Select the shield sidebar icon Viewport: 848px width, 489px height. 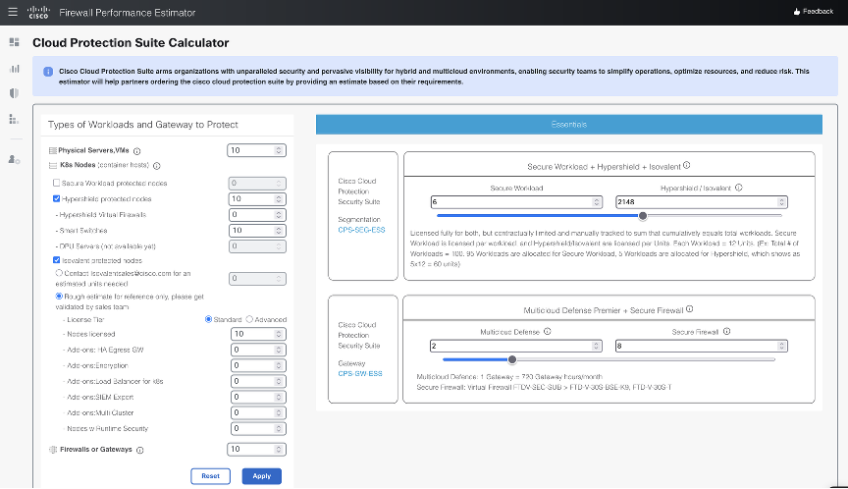pos(14,93)
